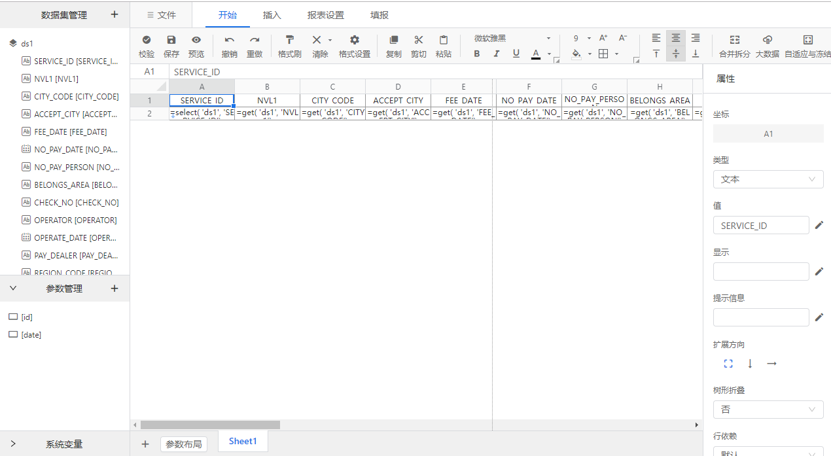Open the 类型 文本 dropdown
This screenshot has height=456, width=831.
[x=768, y=179]
